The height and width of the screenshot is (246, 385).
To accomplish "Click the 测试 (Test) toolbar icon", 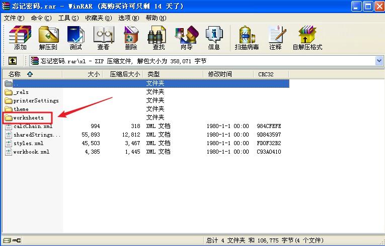I will pyautogui.click(x=75, y=38).
